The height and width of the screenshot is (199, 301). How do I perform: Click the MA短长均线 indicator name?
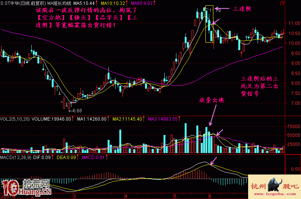click(59, 3)
